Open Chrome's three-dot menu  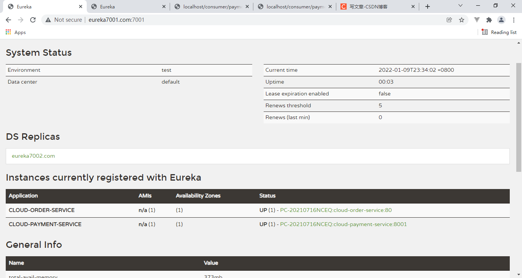pos(514,20)
